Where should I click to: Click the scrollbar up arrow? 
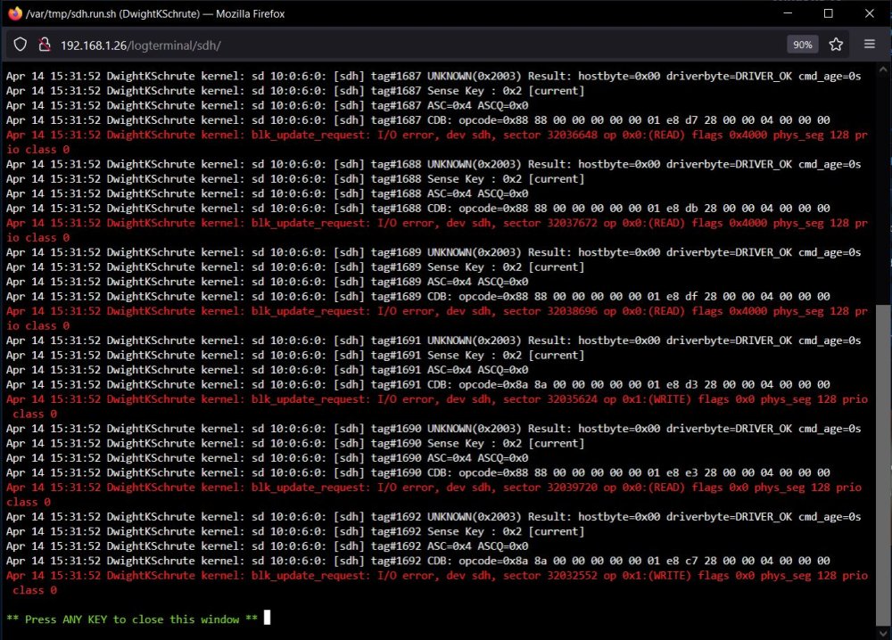tap(883, 70)
